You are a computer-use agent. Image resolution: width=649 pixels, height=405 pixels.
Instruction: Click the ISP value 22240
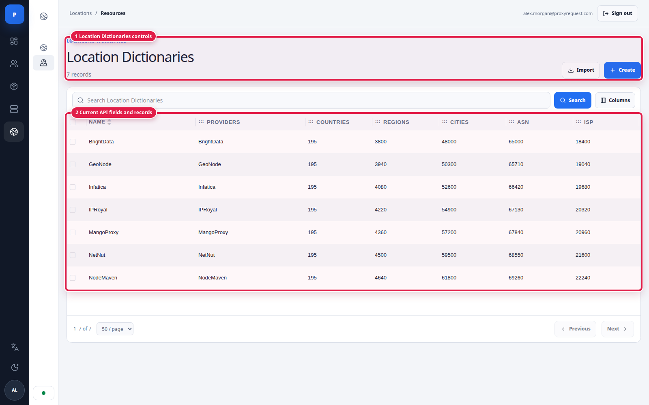tap(583, 278)
